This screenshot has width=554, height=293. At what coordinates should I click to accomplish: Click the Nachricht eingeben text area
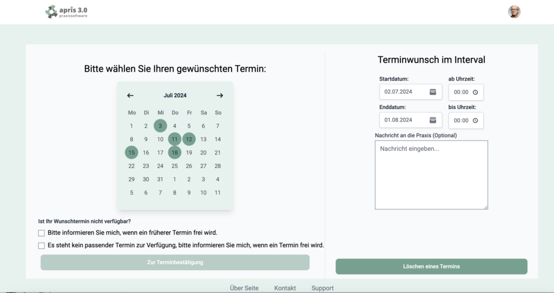[431, 175]
